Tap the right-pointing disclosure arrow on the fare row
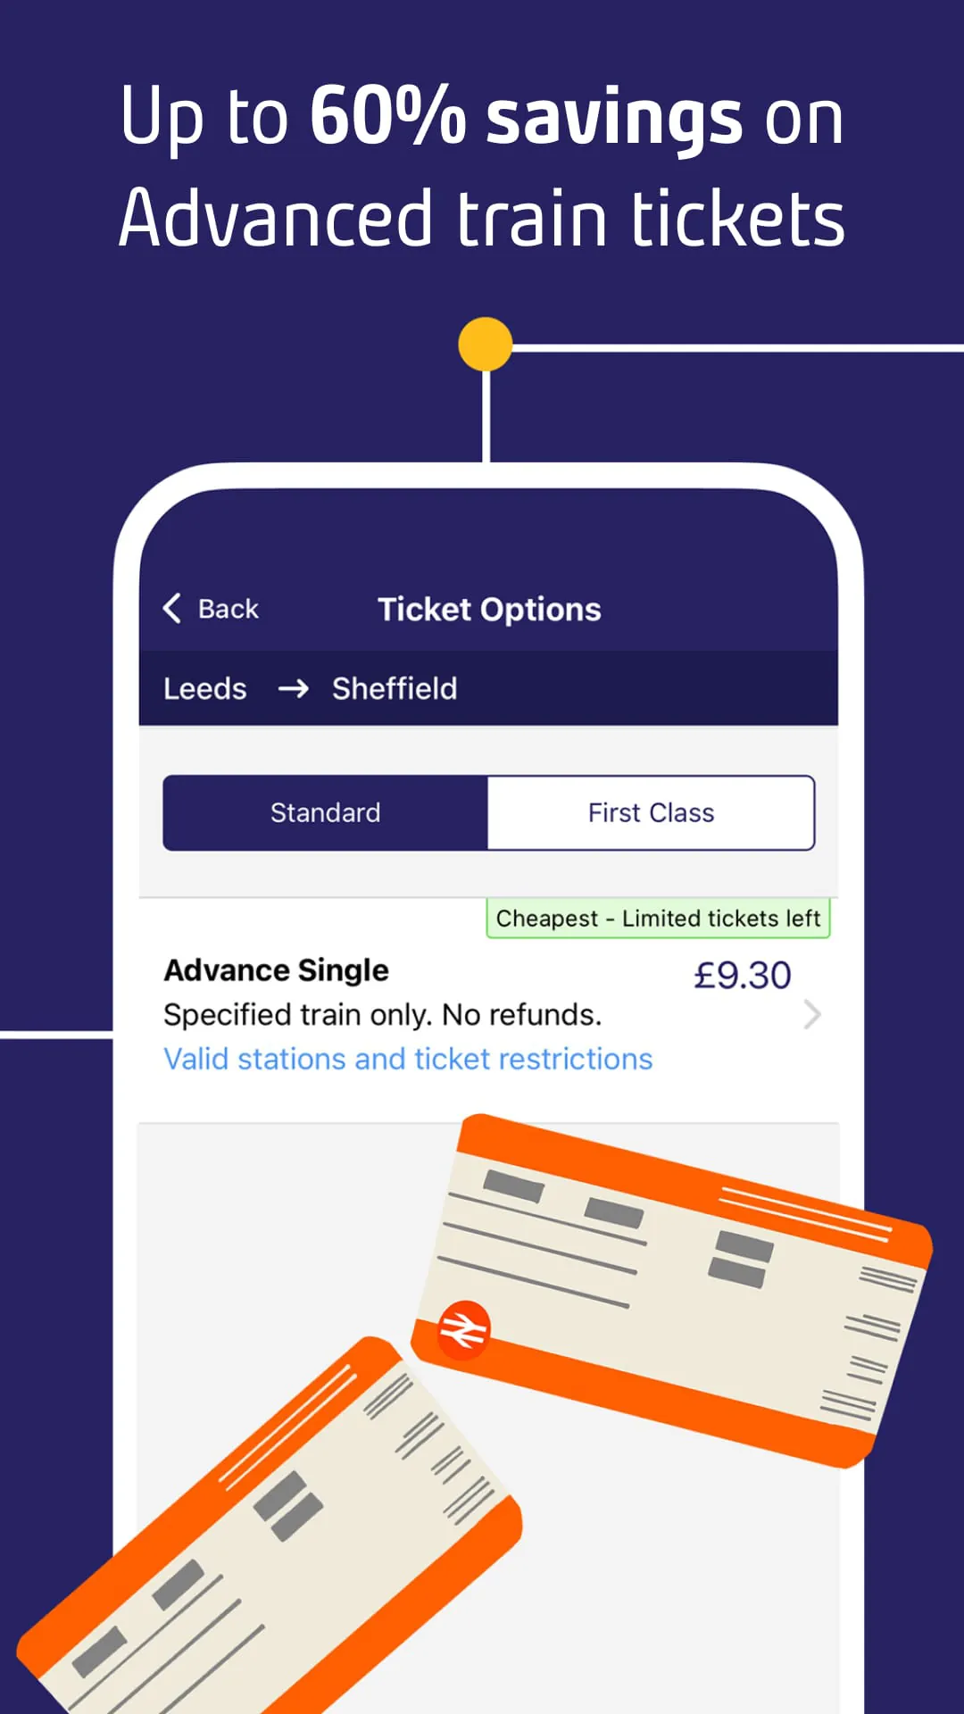The height and width of the screenshot is (1714, 964). [810, 1014]
